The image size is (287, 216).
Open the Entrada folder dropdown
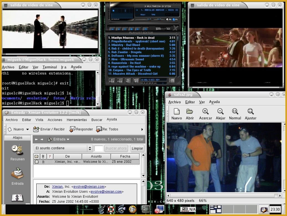58,139
